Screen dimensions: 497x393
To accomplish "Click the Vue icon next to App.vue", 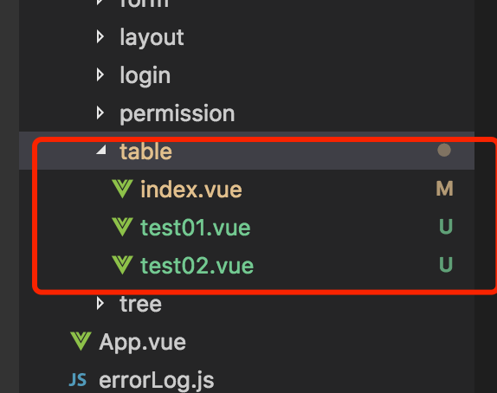I will (x=81, y=341).
